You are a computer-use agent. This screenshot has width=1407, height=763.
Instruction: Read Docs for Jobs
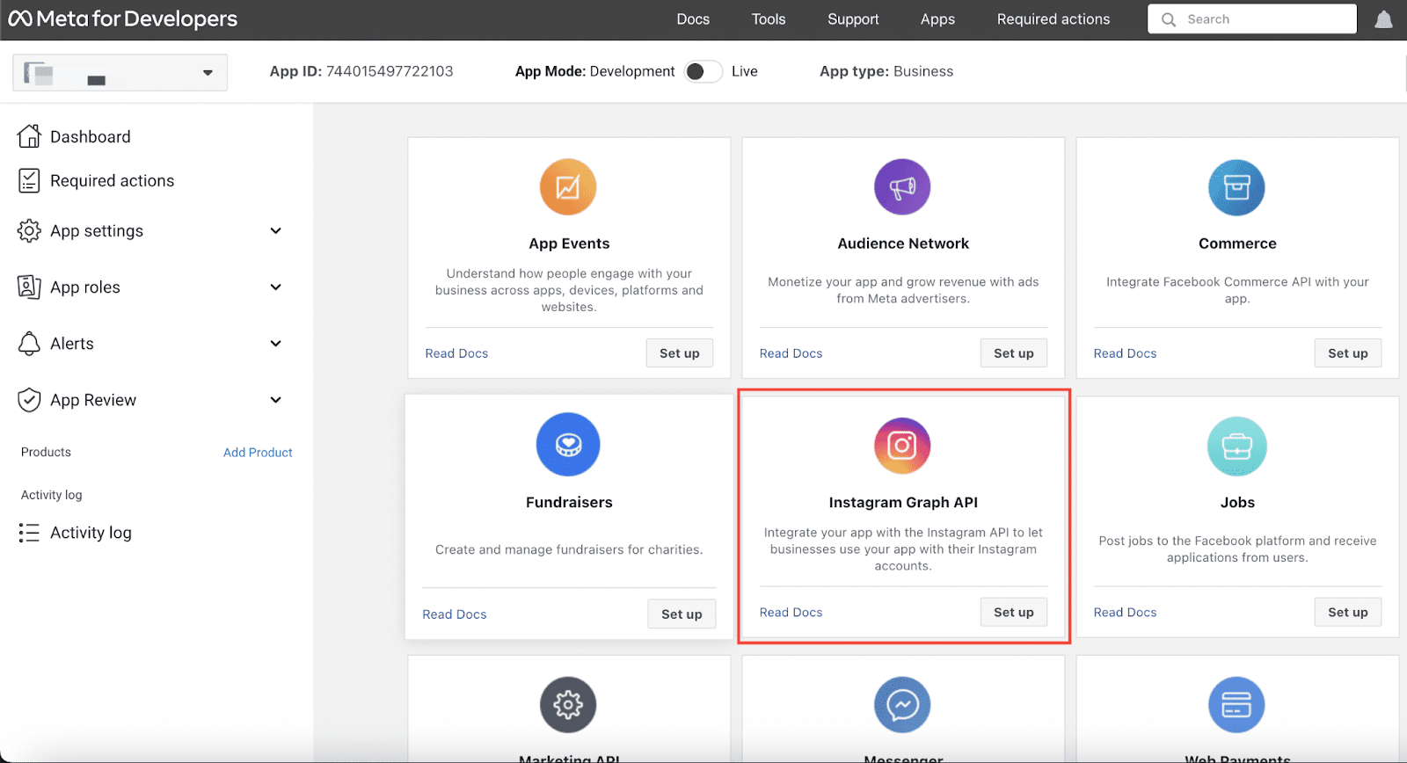pyautogui.click(x=1125, y=613)
